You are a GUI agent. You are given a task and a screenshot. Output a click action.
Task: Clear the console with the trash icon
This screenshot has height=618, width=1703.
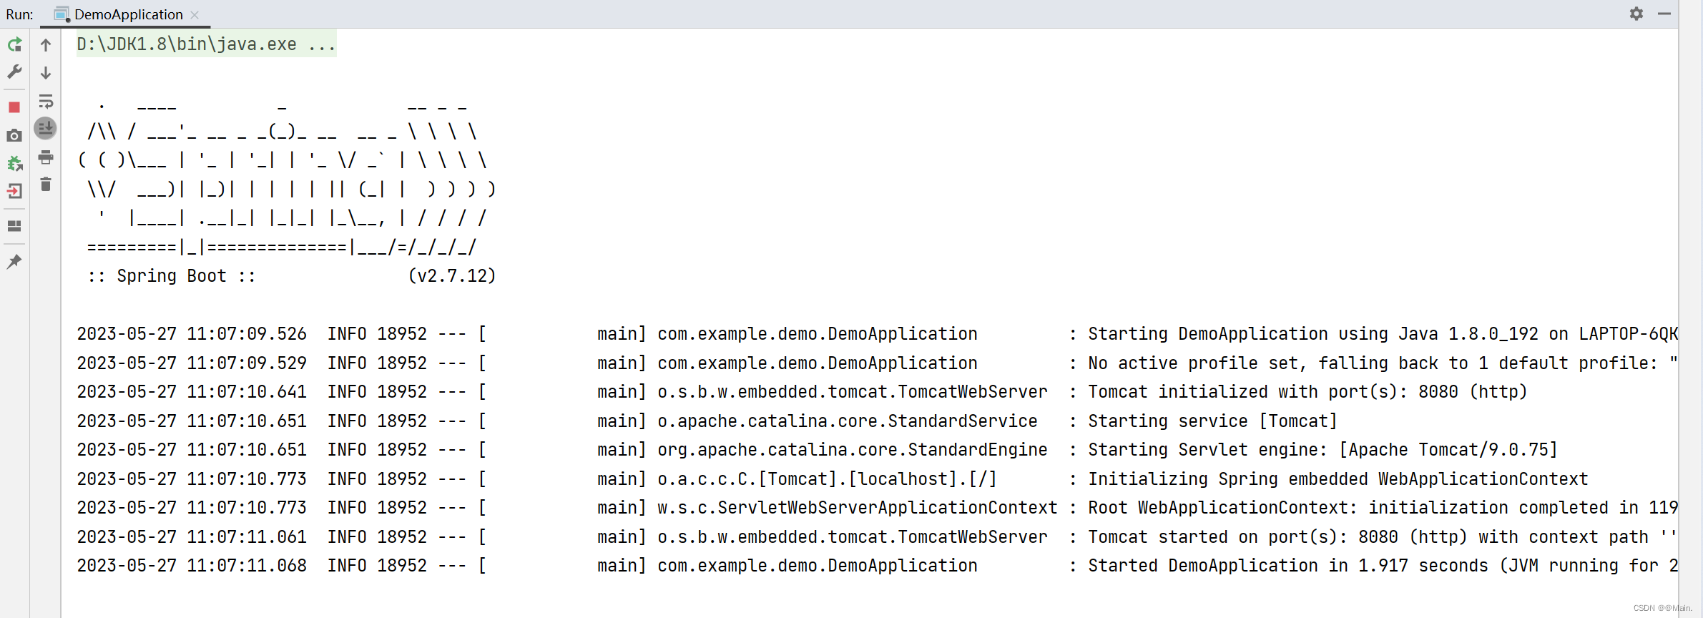(x=46, y=185)
